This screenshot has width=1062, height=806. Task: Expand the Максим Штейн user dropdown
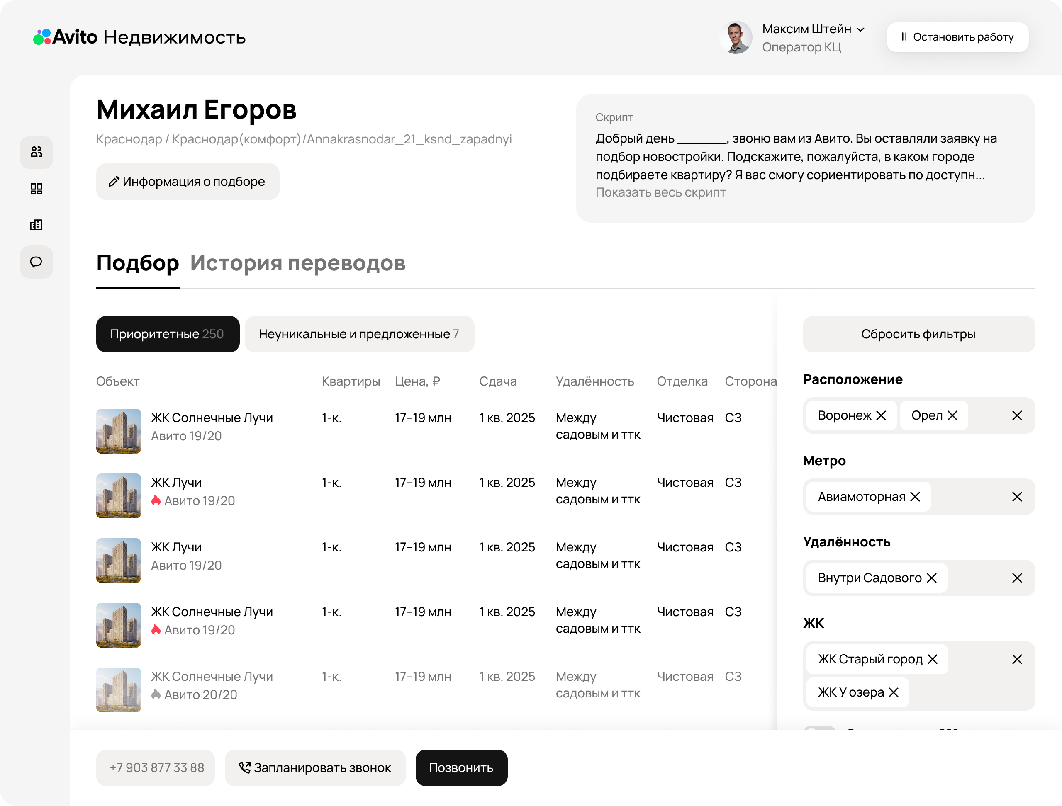tap(861, 29)
